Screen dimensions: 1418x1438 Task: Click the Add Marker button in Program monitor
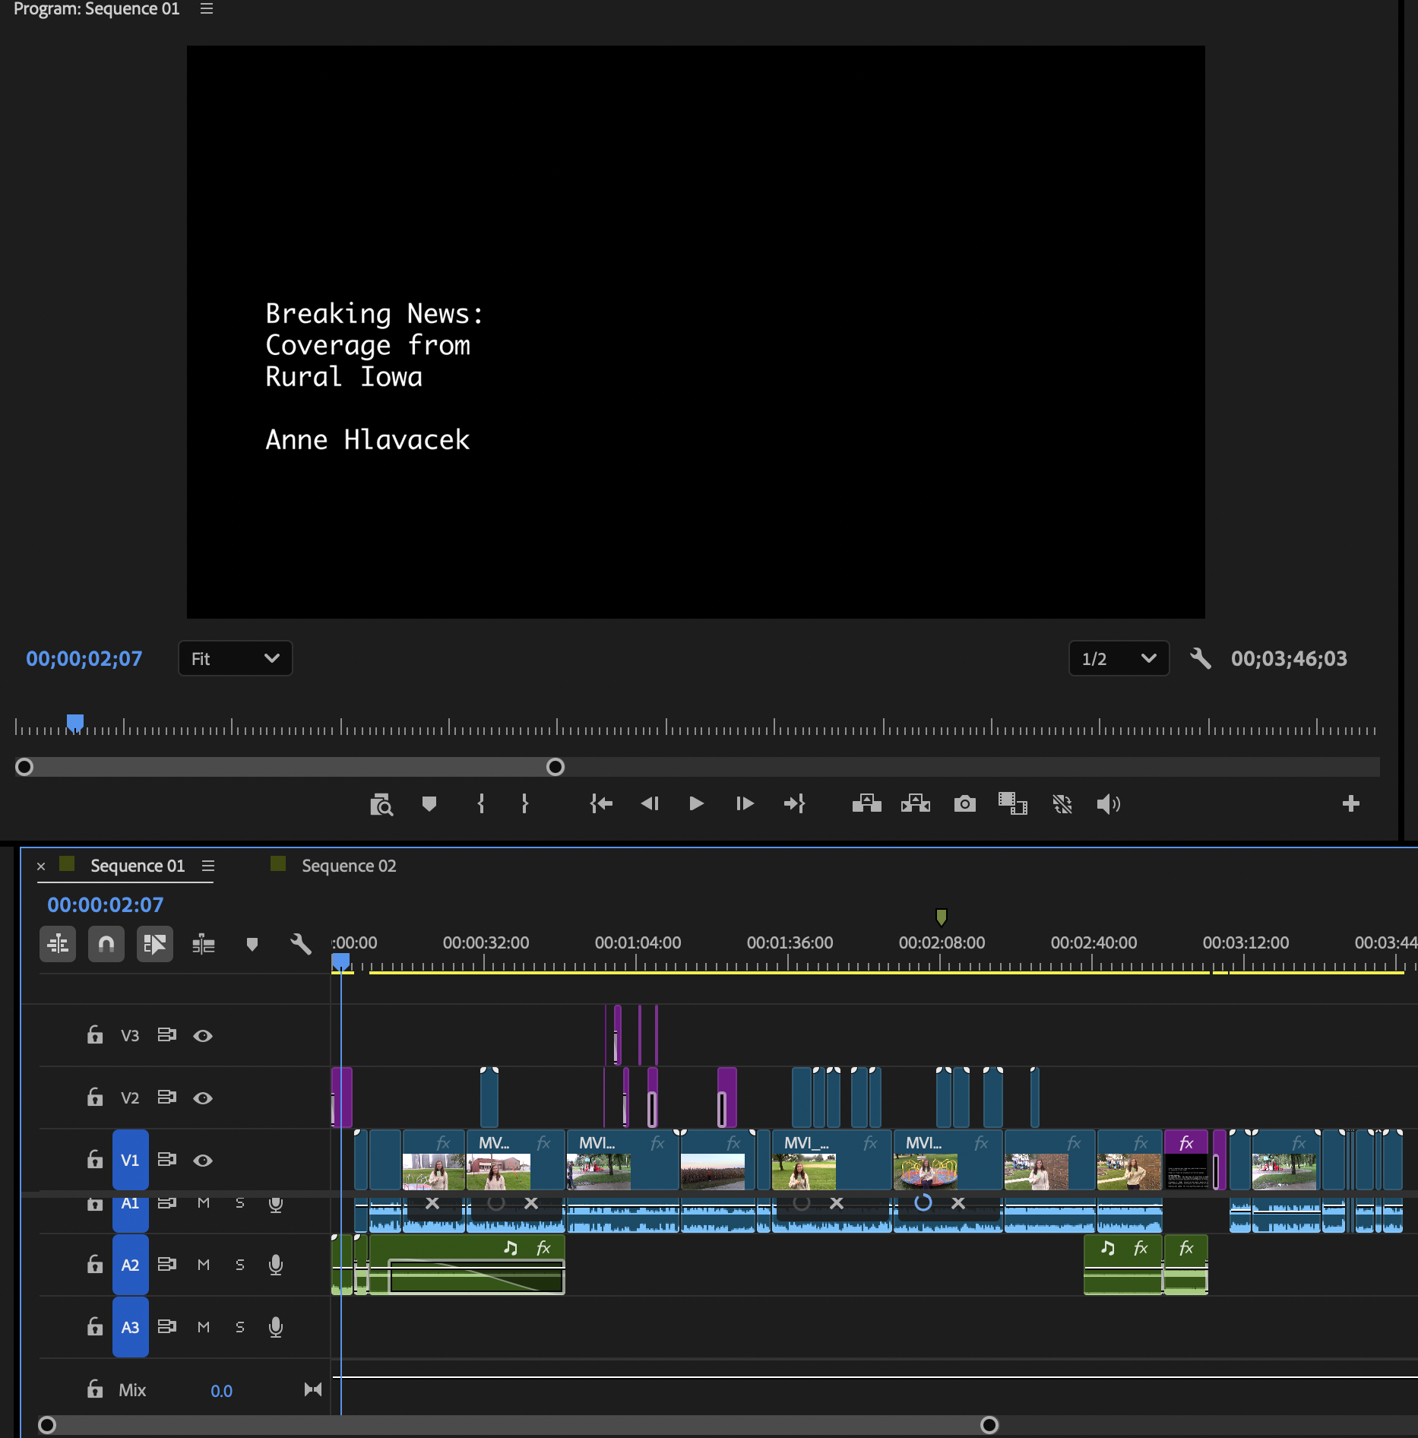(x=429, y=803)
